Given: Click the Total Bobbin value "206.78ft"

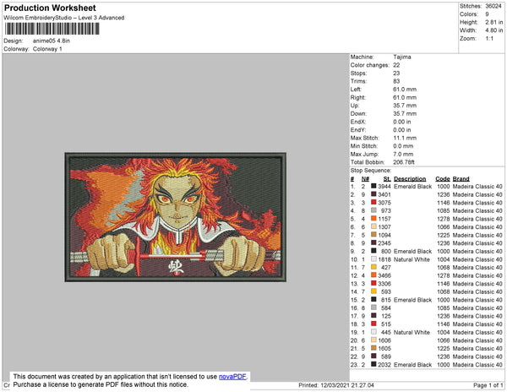Looking at the screenshot, I should click(404, 162).
